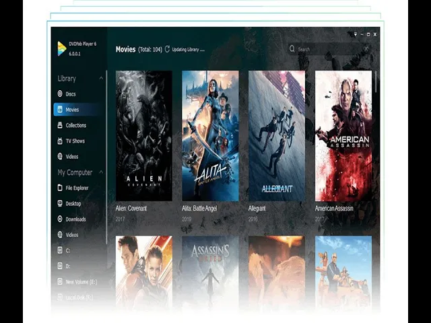Click the "Alien: Covenant" title text
The height and width of the screenshot is (323, 431).
point(131,209)
